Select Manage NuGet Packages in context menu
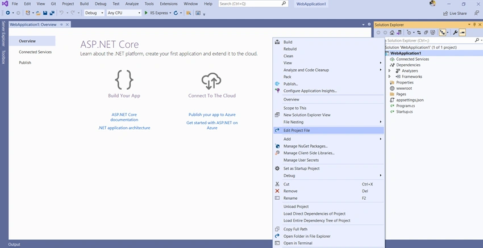 click(328, 146)
